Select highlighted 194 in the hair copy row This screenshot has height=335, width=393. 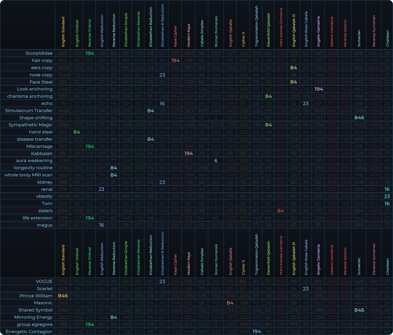175,61
